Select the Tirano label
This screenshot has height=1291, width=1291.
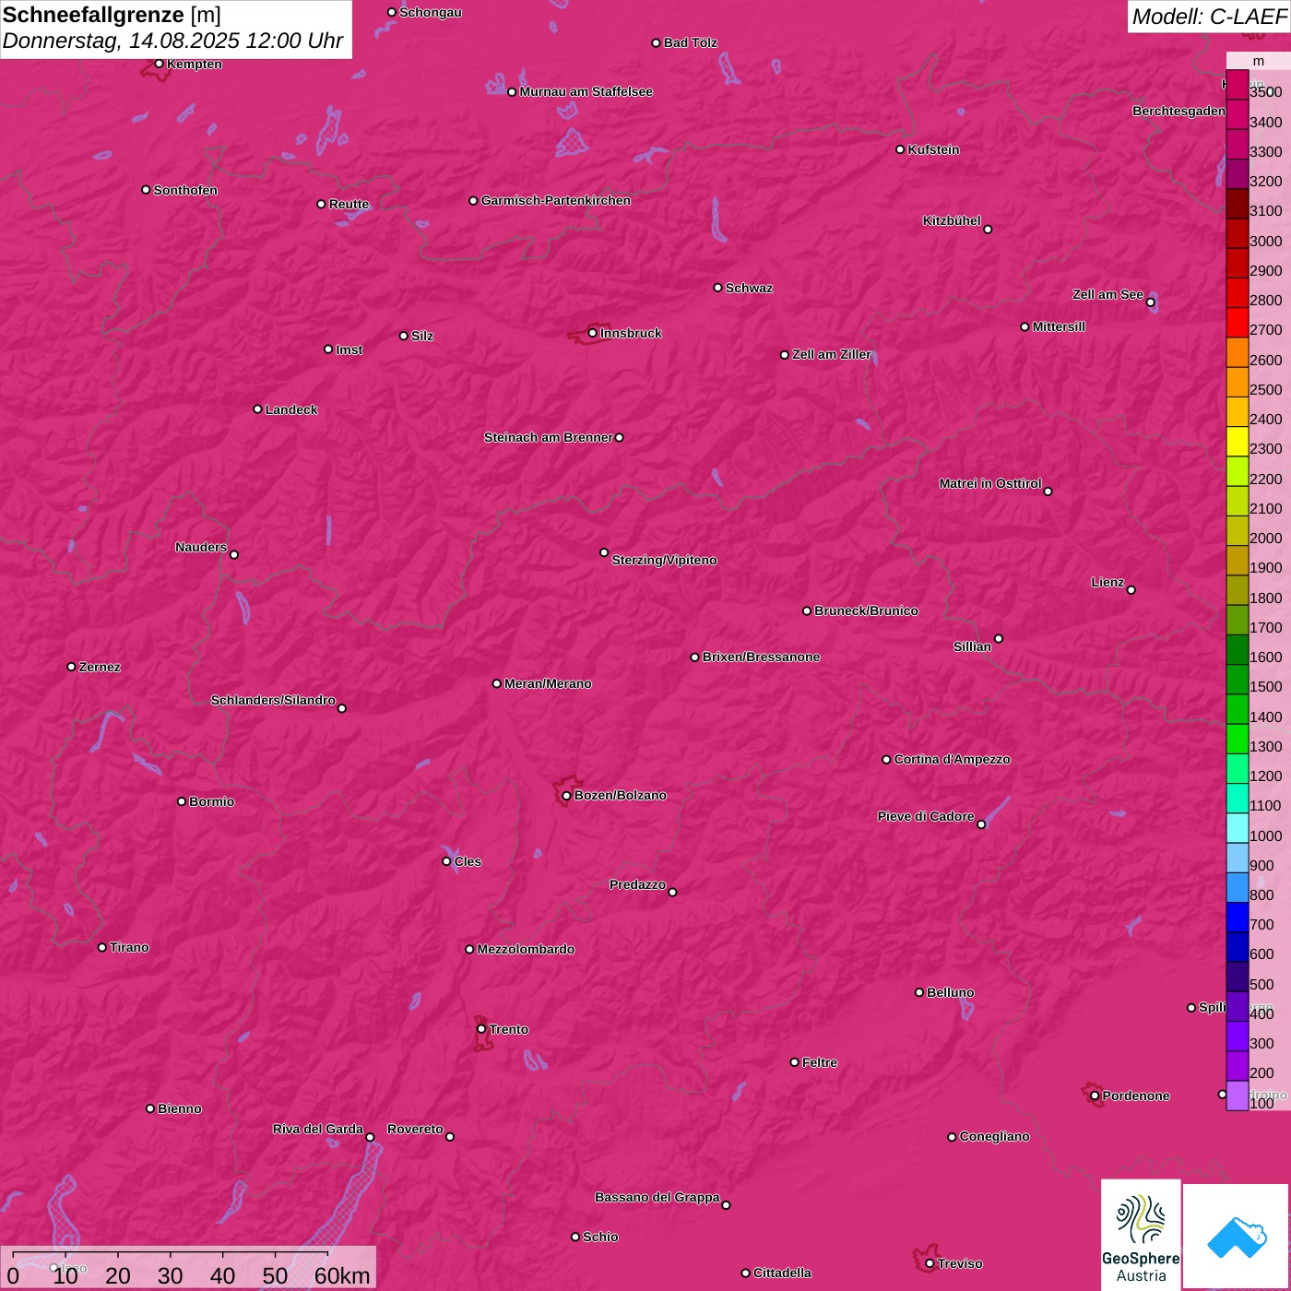pyautogui.click(x=129, y=947)
